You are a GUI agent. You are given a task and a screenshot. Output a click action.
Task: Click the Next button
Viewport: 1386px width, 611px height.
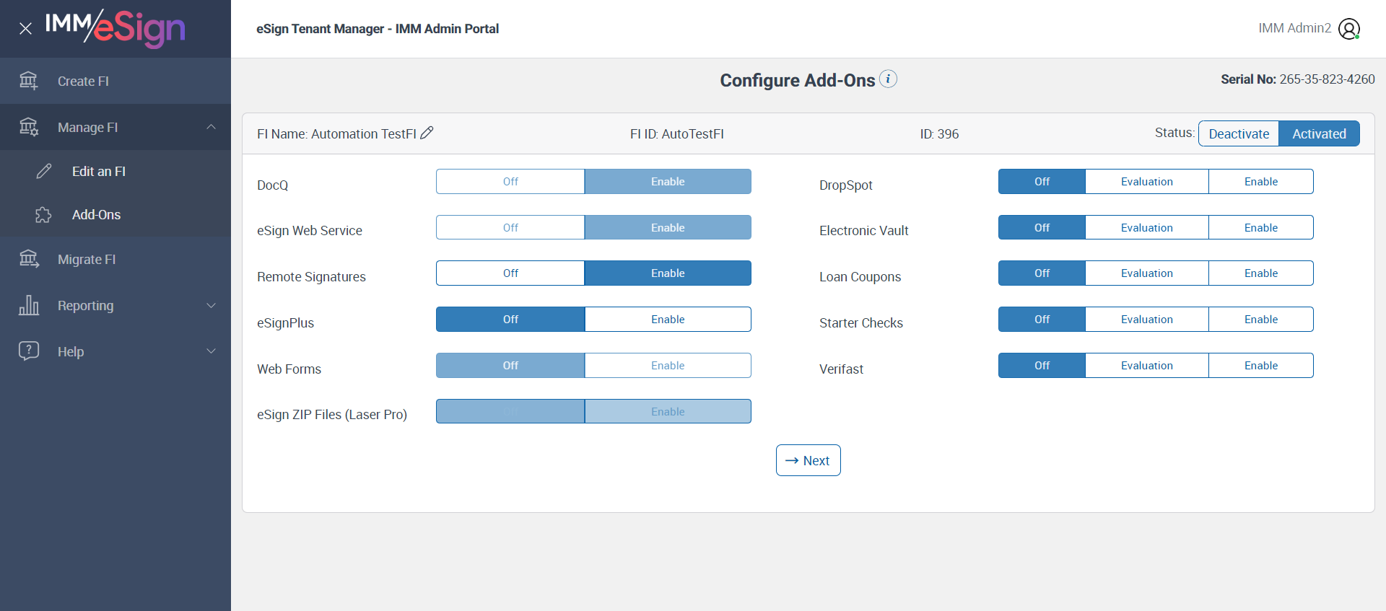click(x=808, y=460)
